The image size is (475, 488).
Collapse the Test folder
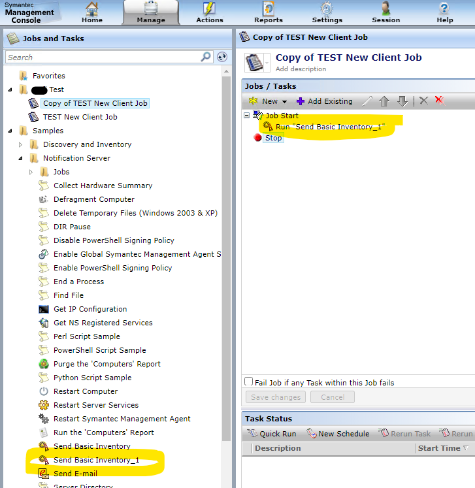10,89
